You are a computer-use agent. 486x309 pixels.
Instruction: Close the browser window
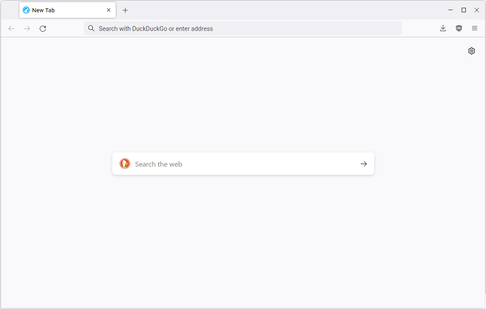pyautogui.click(x=477, y=10)
